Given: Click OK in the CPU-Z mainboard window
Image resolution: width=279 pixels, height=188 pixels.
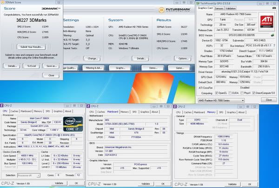Looking at the screenshot, I should click(x=163, y=184).
